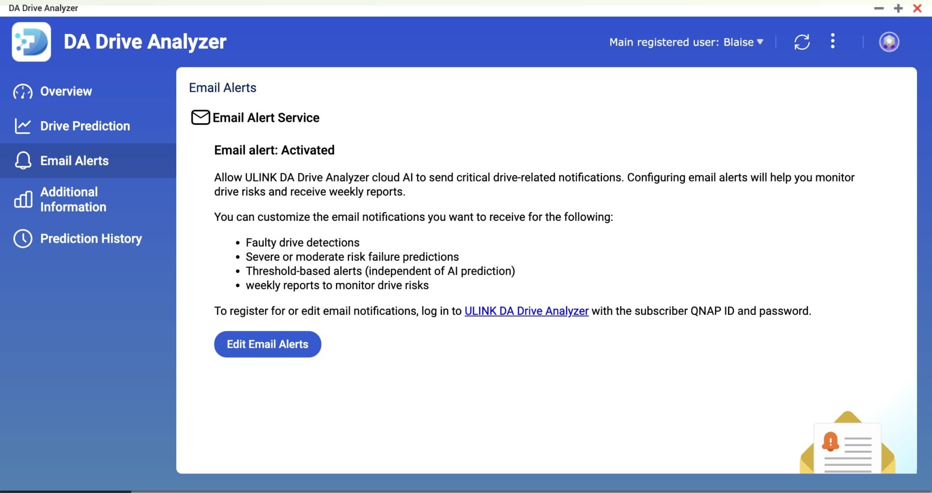Click the envelope icon beside Email Alert Service
The width and height of the screenshot is (932, 493).
200,117
